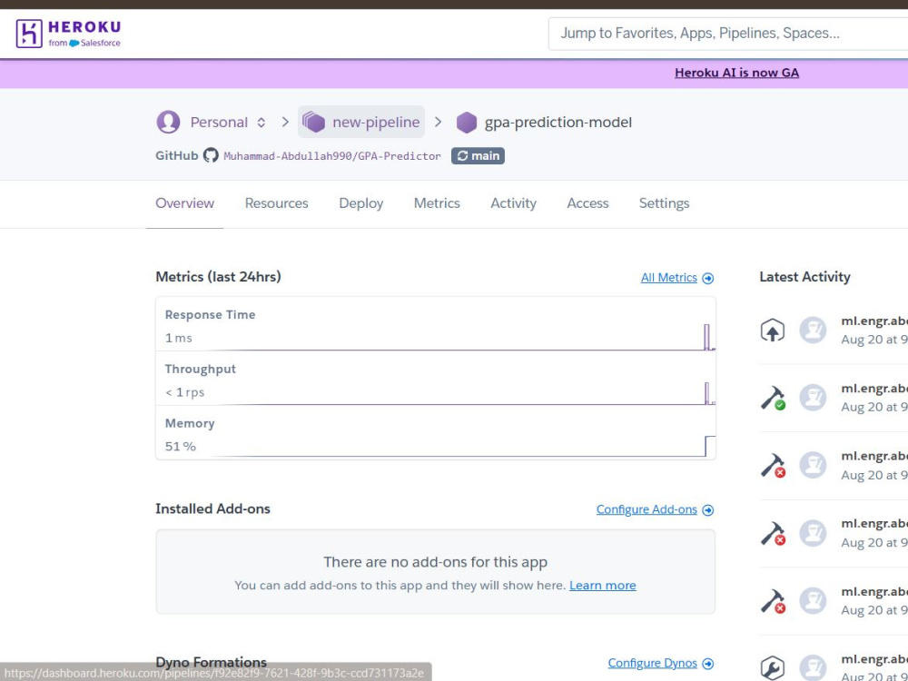Viewport: 908px width, 681px height.
Task: Click the arrow icon beside All Metrics
Action: pyautogui.click(x=707, y=279)
